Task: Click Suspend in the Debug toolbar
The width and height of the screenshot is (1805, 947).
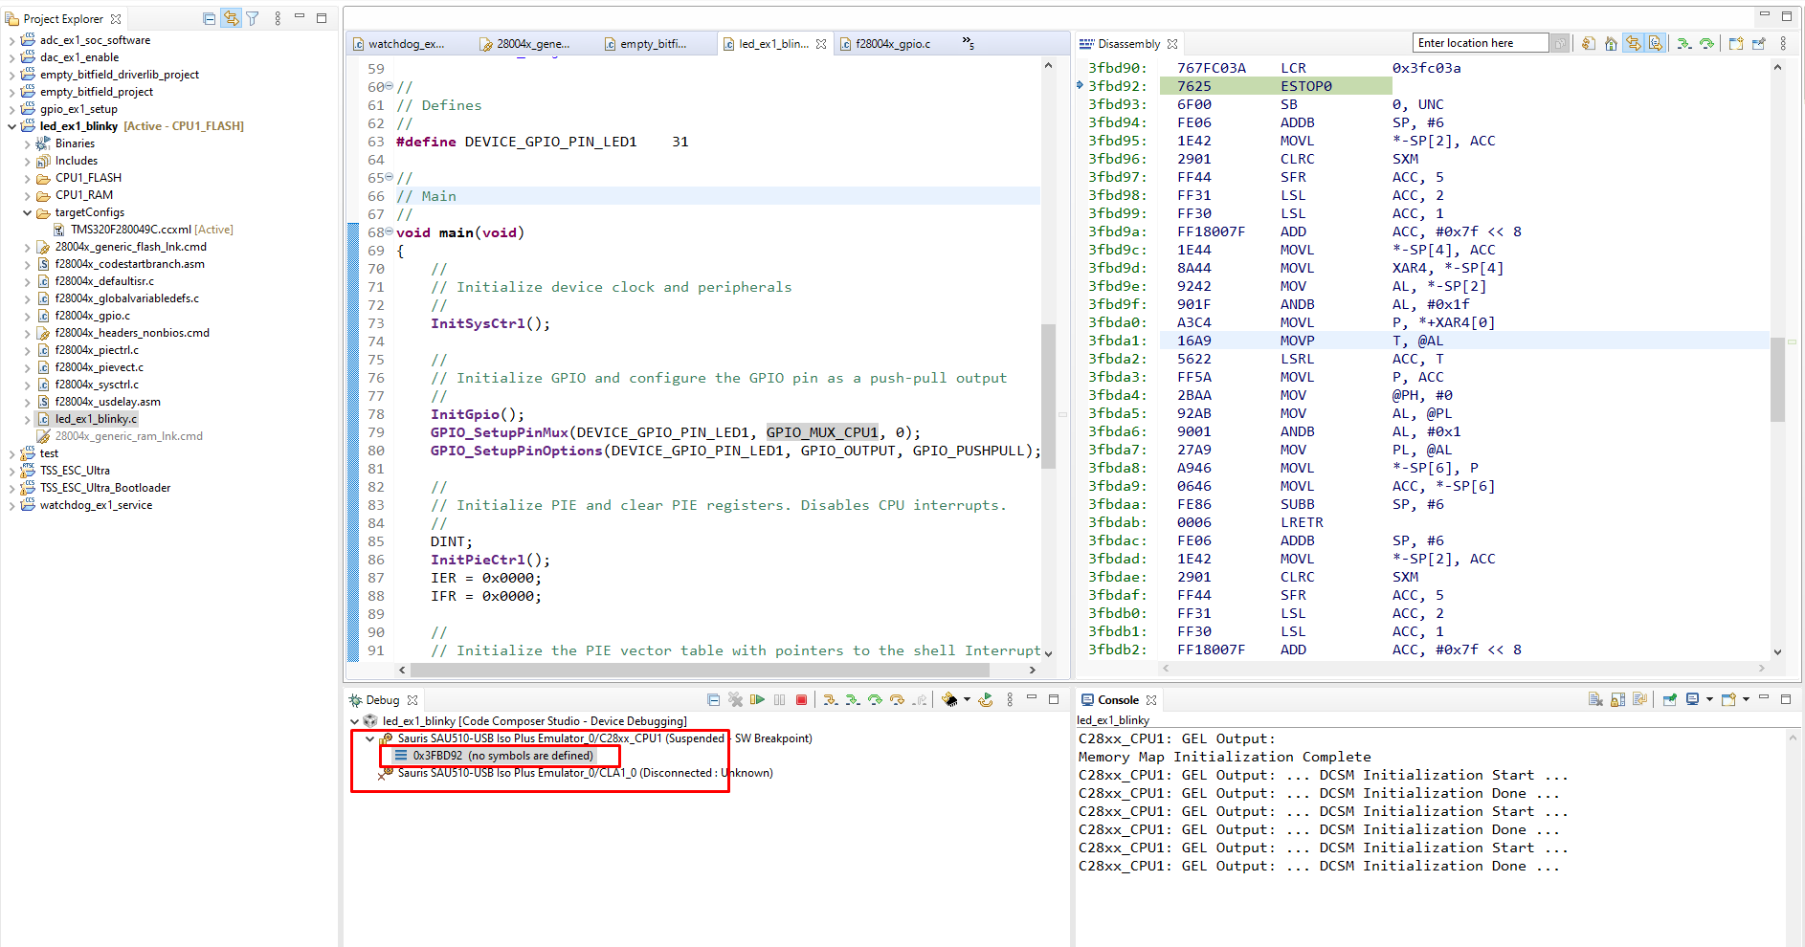Action: 779,699
